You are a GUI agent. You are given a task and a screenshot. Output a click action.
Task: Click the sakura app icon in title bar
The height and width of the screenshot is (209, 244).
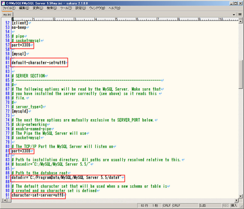(x=3, y=3)
